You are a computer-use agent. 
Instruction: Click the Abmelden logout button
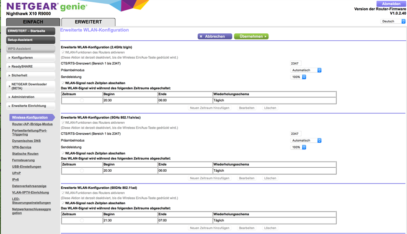(x=391, y=4)
